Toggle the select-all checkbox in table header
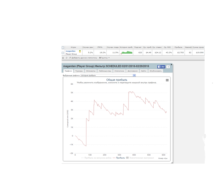This screenshot has height=171, width=219. tap(63, 47)
